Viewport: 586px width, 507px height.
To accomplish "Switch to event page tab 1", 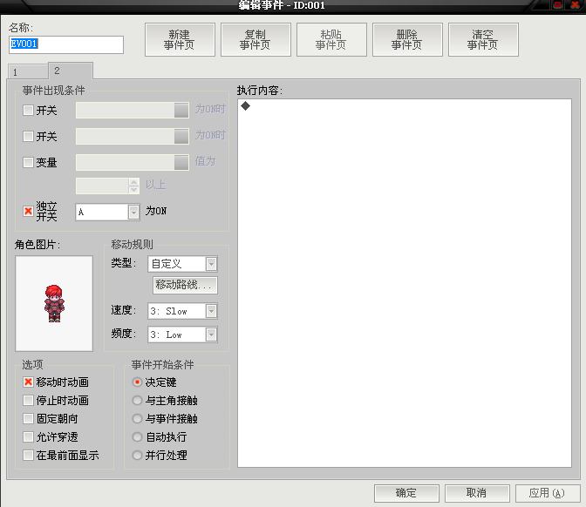I will point(28,71).
